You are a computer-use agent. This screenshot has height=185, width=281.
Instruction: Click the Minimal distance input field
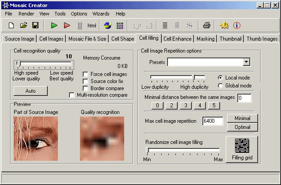click(244, 98)
